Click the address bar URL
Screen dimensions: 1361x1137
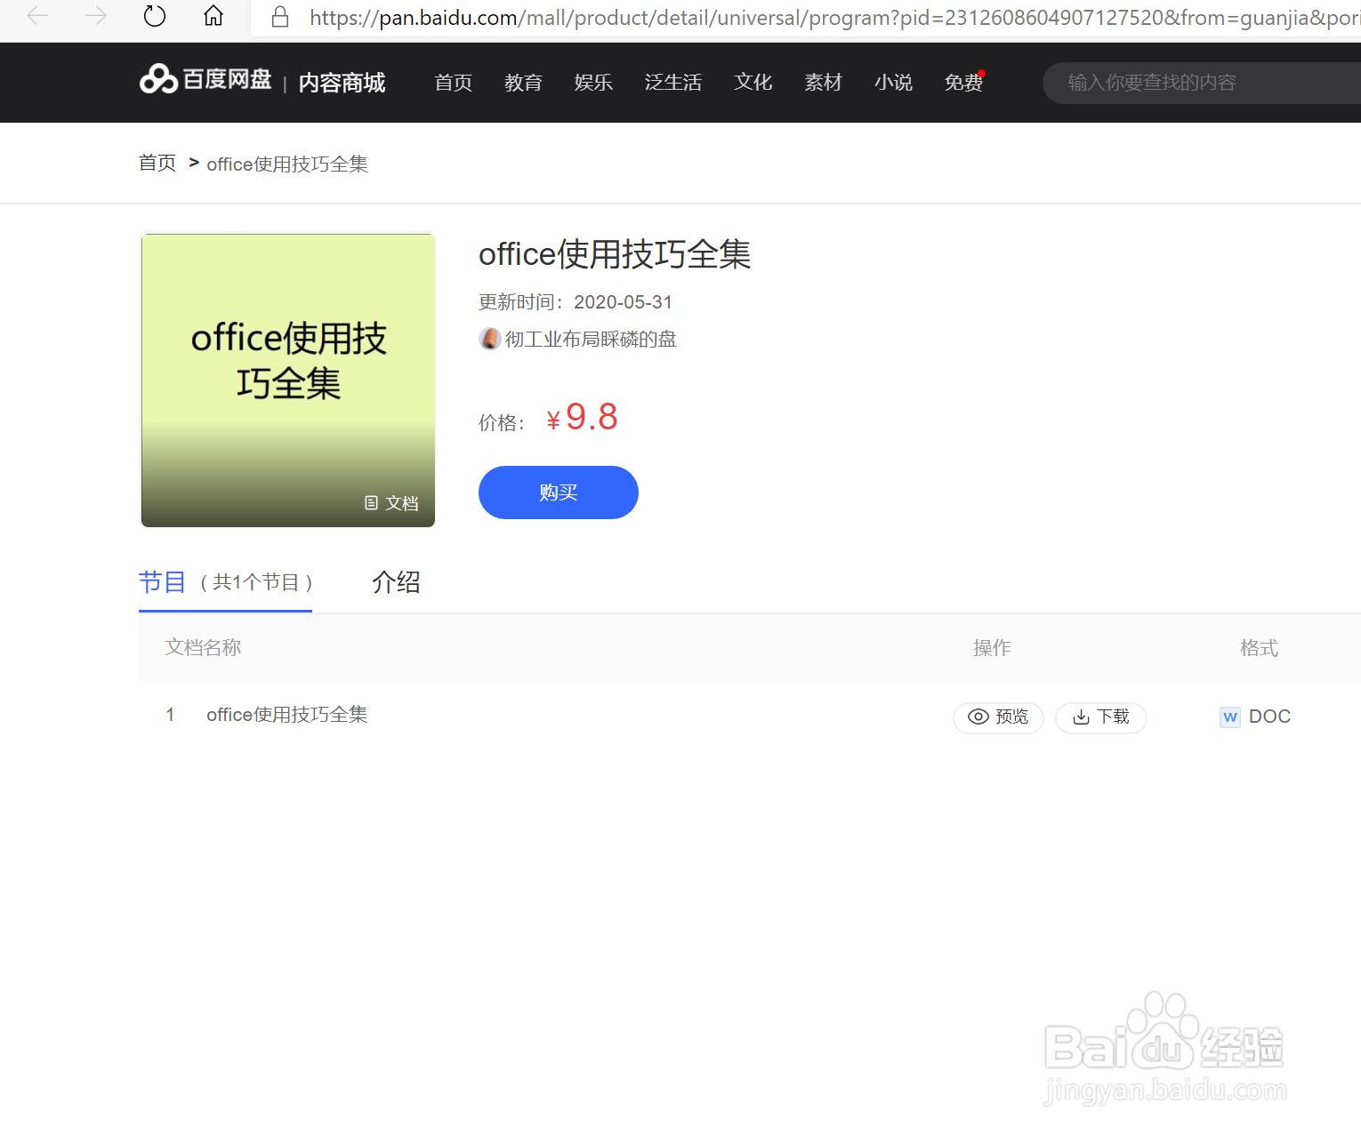pyautogui.click(x=834, y=18)
